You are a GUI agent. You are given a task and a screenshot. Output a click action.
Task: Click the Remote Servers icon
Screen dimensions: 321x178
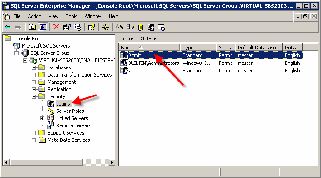coord(50,125)
